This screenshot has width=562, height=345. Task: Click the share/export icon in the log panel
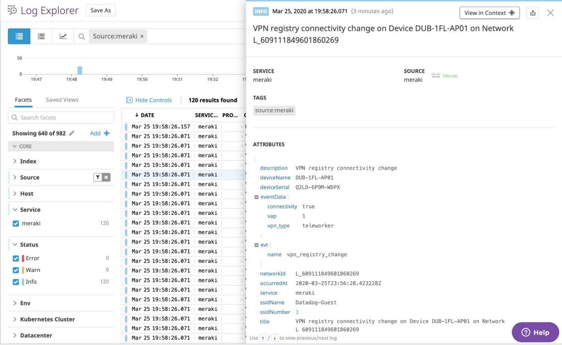coord(533,12)
